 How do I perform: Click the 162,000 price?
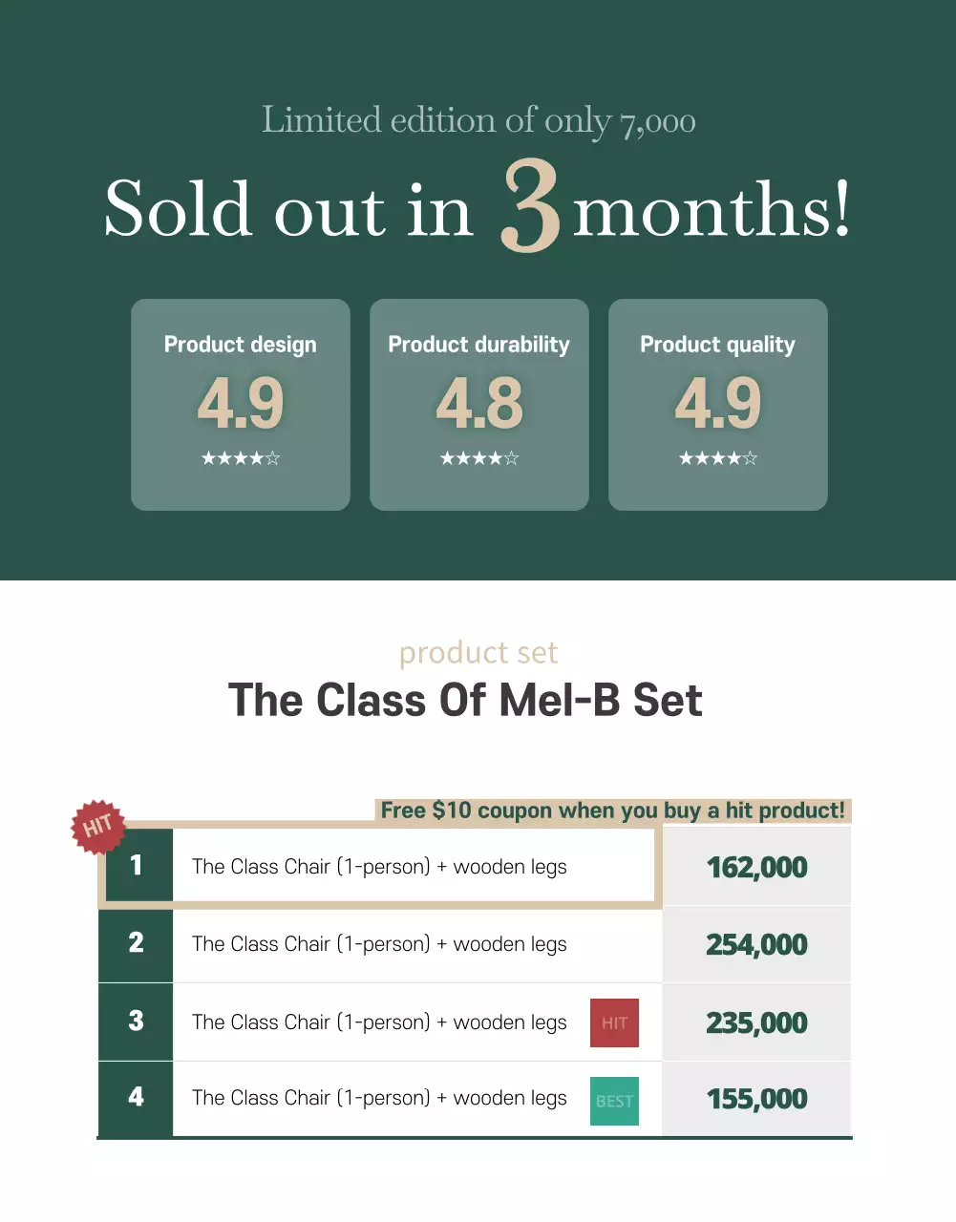[756, 867]
